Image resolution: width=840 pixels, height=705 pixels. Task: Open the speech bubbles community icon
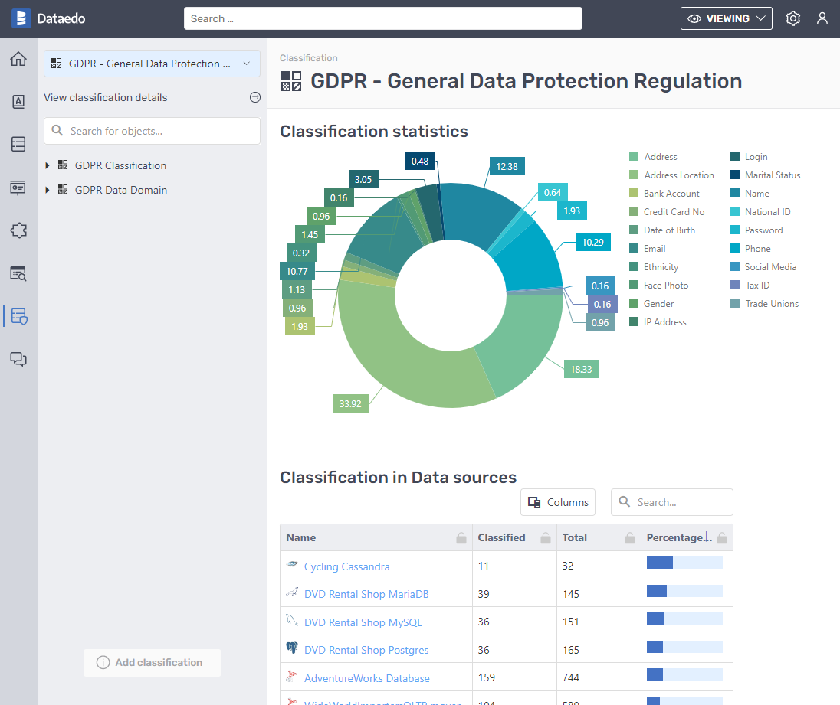pos(18,359)
